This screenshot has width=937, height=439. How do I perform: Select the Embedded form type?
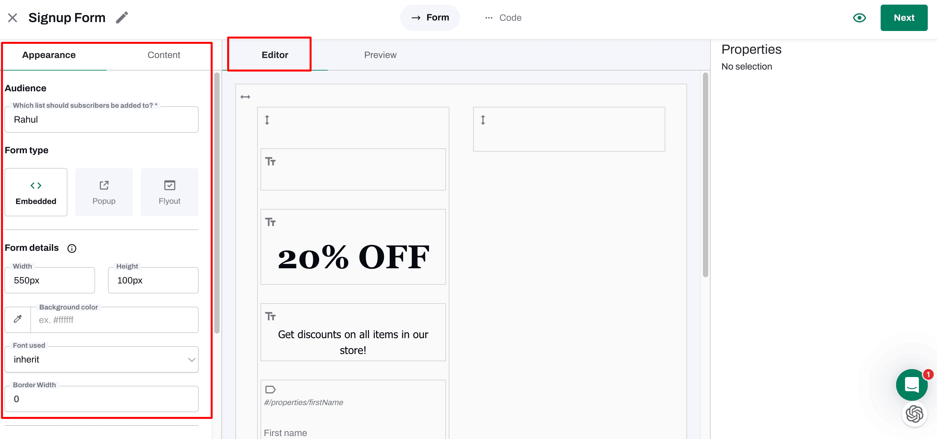pos(36,192)
